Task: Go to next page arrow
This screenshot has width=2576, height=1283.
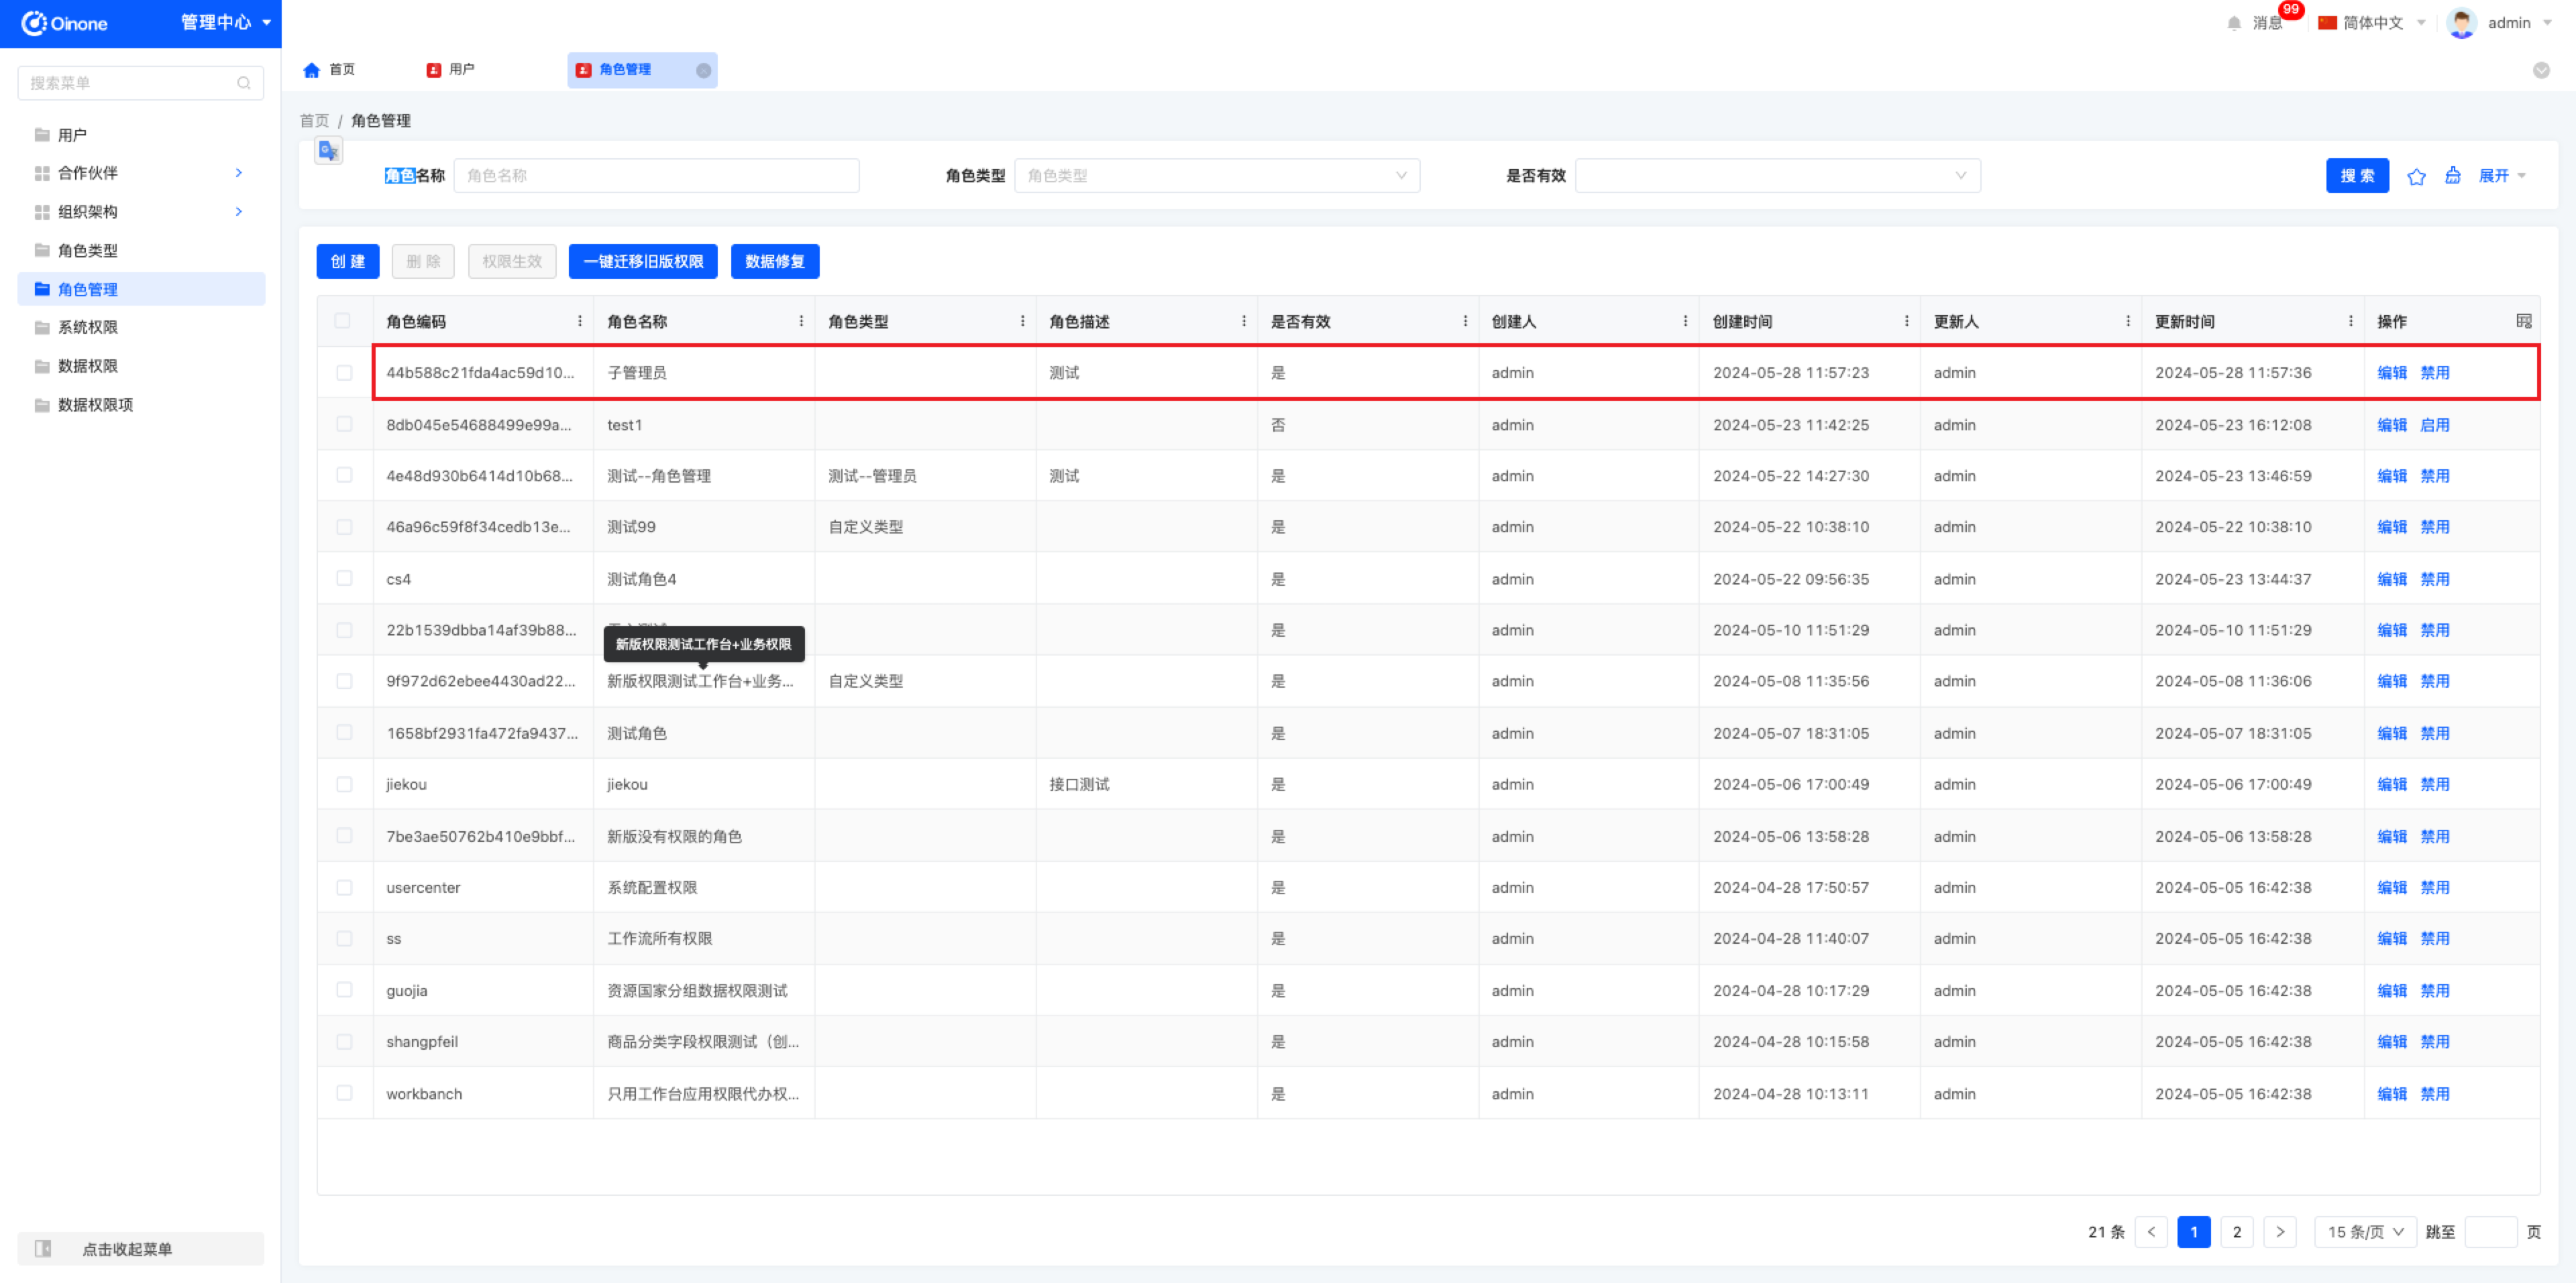Action: [2280, 1231]
